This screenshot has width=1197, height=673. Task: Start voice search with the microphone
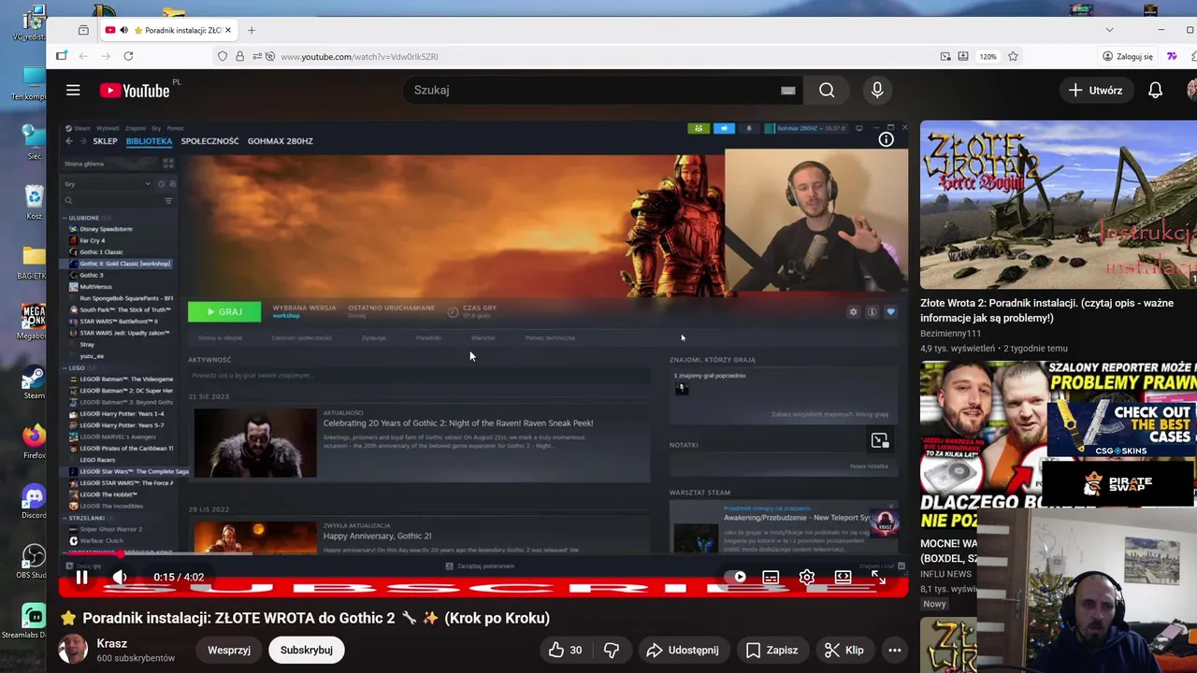[877, 90]
